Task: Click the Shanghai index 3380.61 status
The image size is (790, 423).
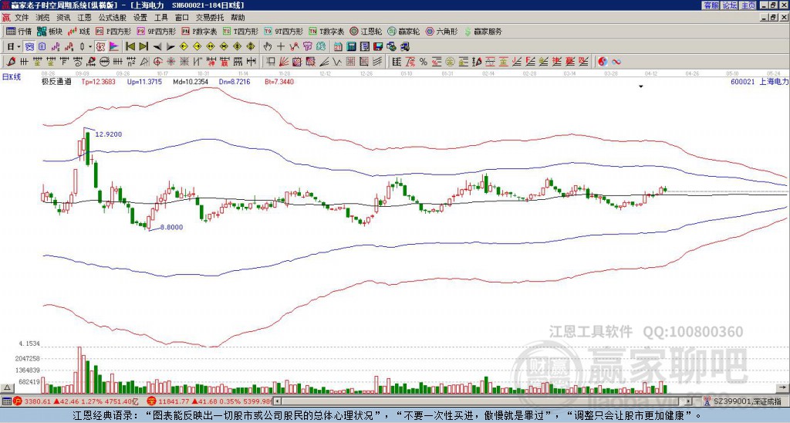Action: coord(76,401)
